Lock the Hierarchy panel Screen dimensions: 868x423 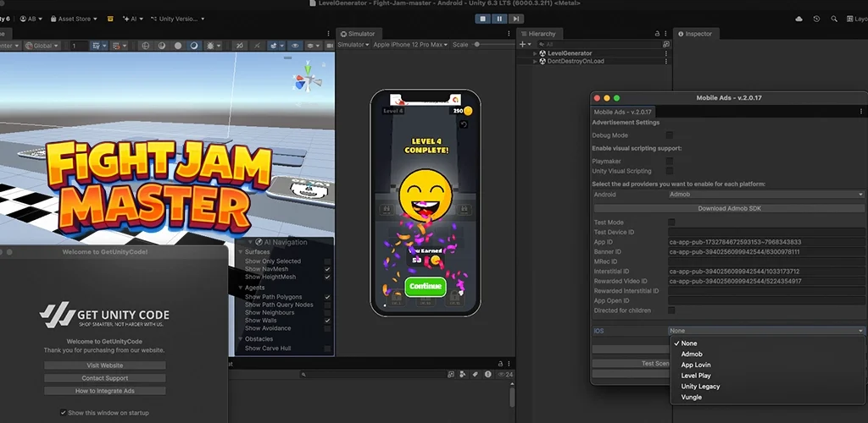pos(657,34)
